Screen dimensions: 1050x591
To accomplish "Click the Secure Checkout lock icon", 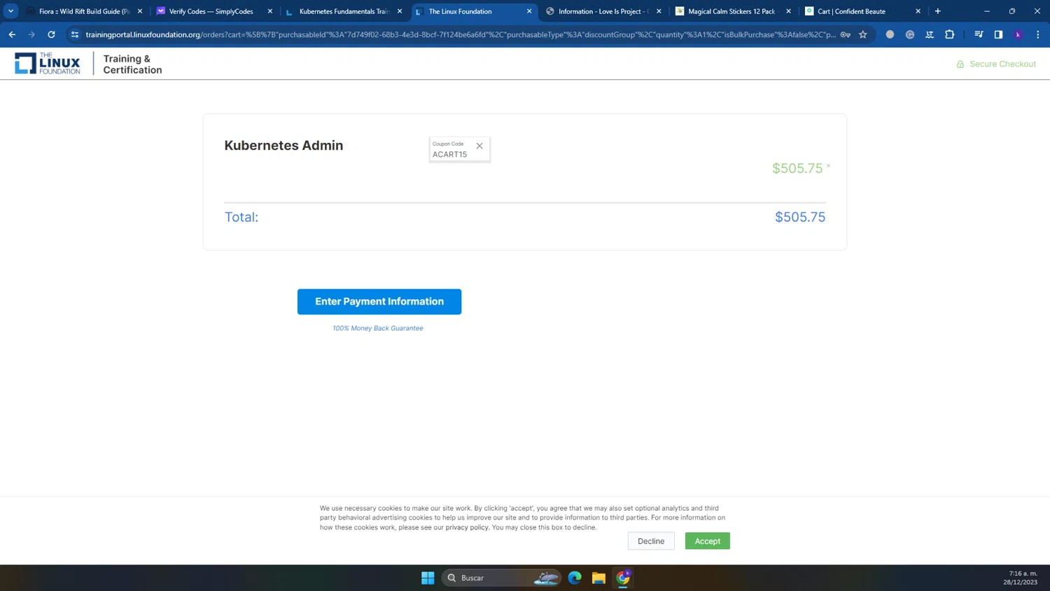I will (x=960, y=64).
